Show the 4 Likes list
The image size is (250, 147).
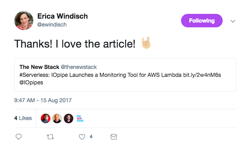pyautogui.click(x=23, y=118)
